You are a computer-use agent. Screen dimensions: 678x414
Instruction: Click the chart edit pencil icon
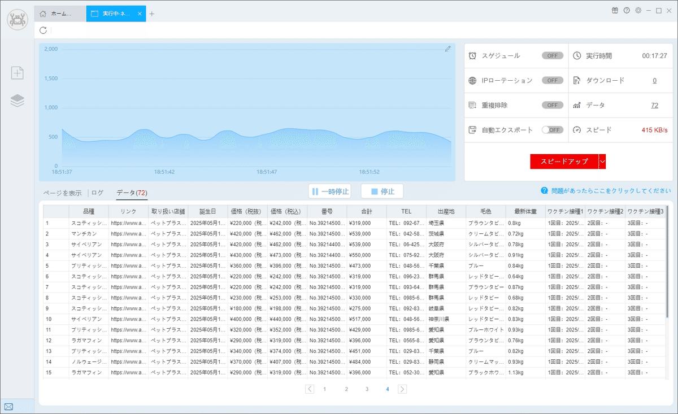[x=448, y=49]
